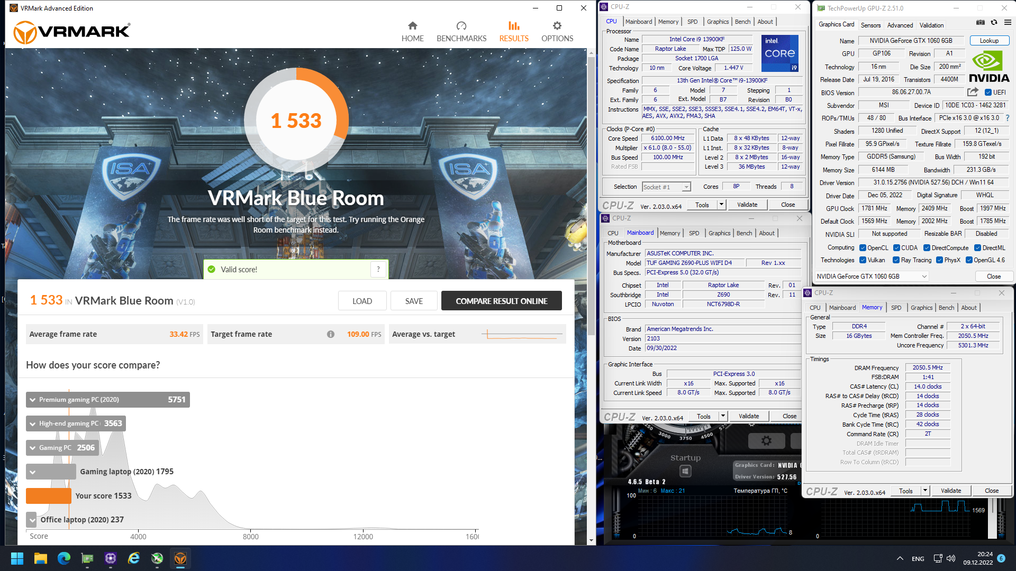
Task: Switch to Advanced tab in GPU-Z
Action: pos(900,25)
